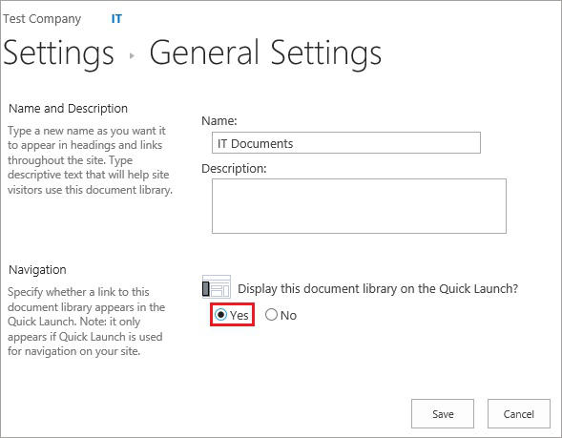Click the Quick Launch question text

pos(378,288)
